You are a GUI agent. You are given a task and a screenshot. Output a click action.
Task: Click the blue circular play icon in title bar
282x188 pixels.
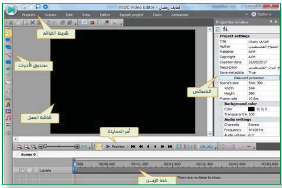click(46, 7)
